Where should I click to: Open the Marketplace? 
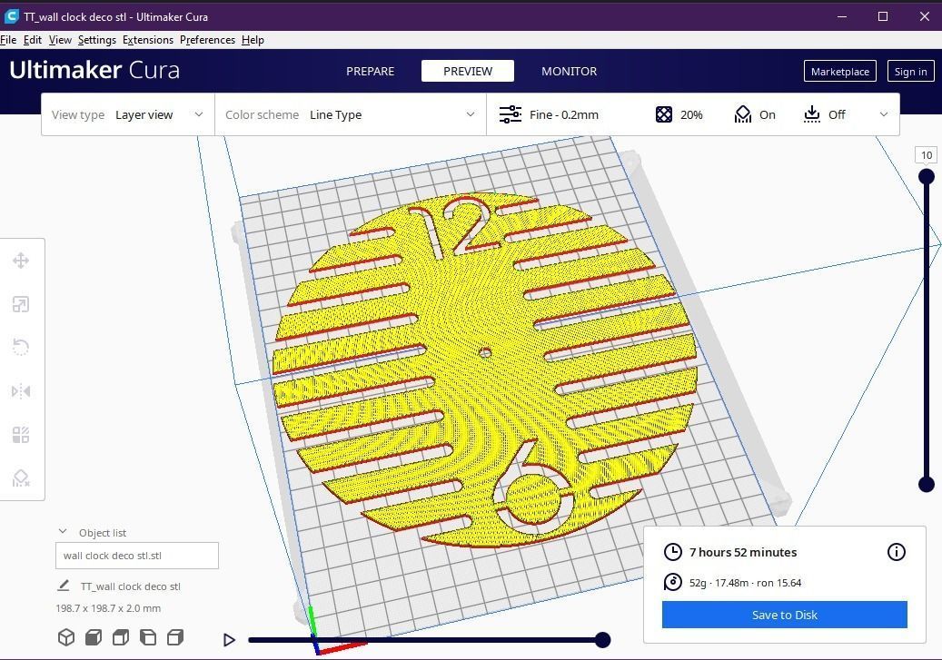point(839,71)
